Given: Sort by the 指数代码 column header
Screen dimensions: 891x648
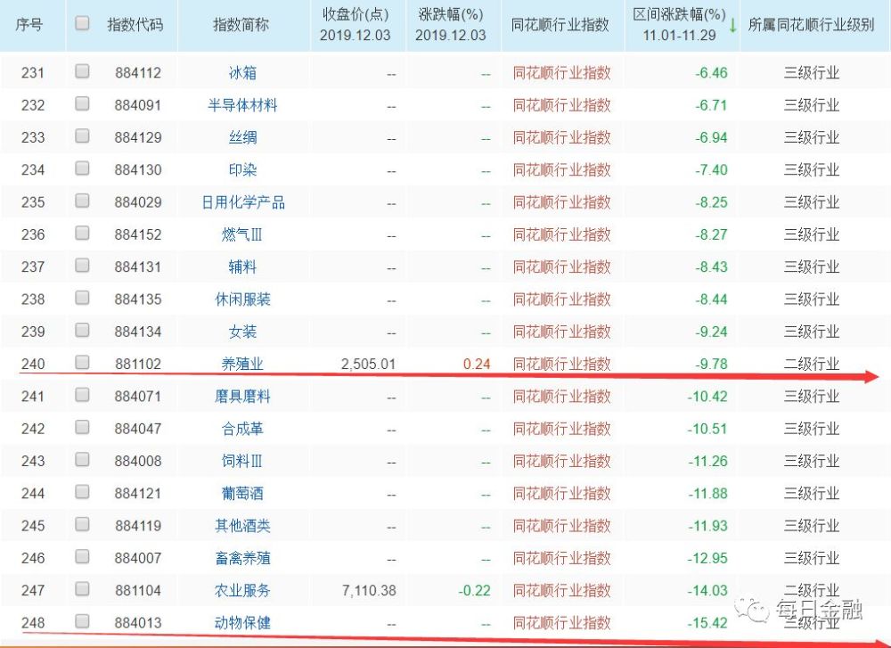Looking at the screenshot, I should click(x=135, y=24).
